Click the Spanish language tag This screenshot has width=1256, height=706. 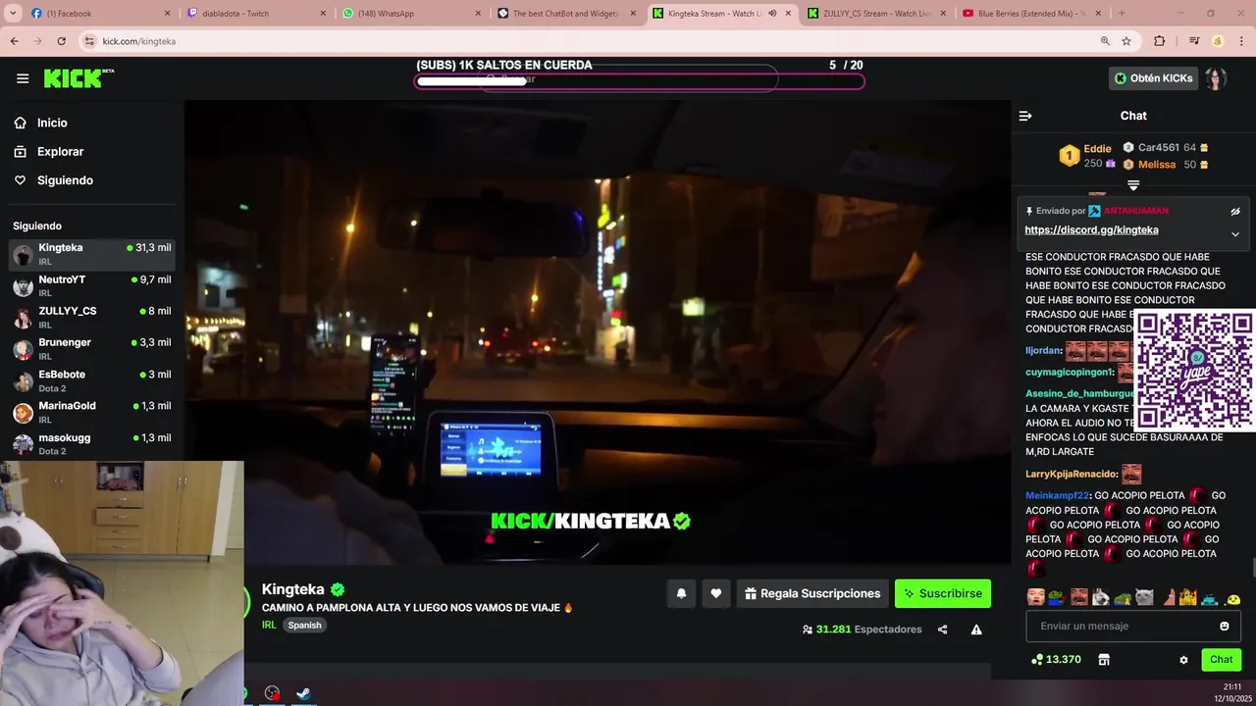[304, 626]
